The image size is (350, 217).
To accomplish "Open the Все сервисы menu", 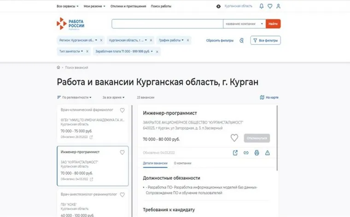I will pos(68,6).
